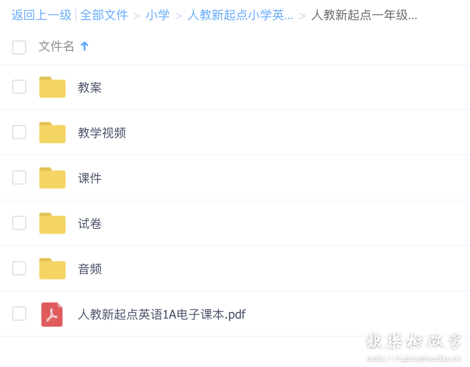Screen dimensions: 470x367
Task: Click the chevron after 全部文件
Action: pos(136,16)
